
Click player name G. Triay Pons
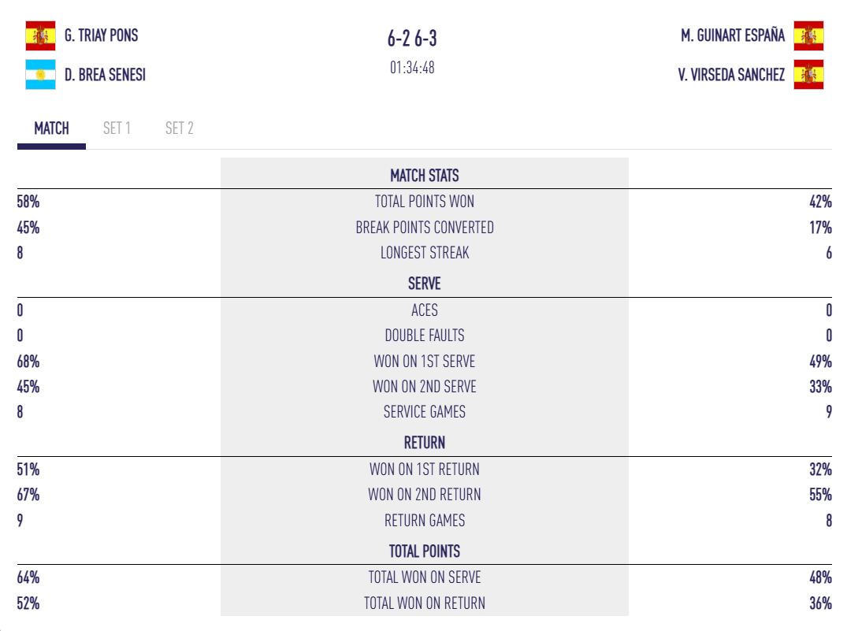(x=101, y=35)
